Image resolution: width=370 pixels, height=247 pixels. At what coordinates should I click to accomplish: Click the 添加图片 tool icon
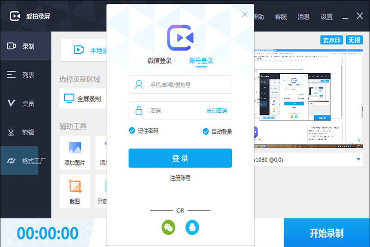pyautogui.click(x=74, y=148)
